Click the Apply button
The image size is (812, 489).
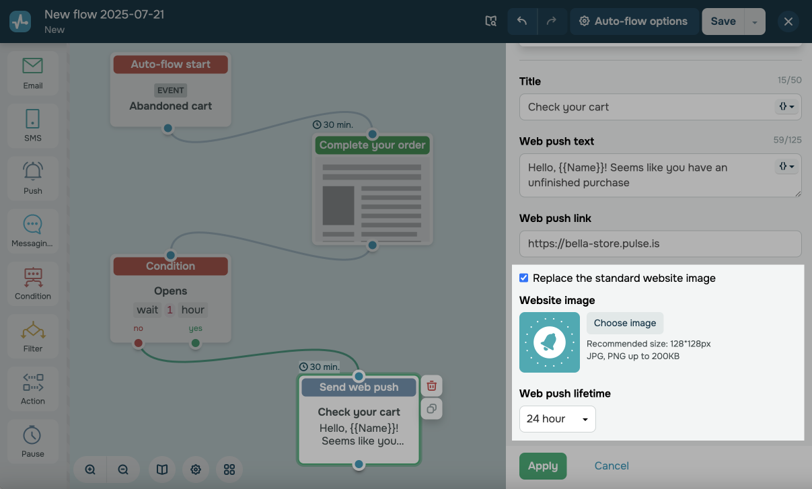(542, 466)
